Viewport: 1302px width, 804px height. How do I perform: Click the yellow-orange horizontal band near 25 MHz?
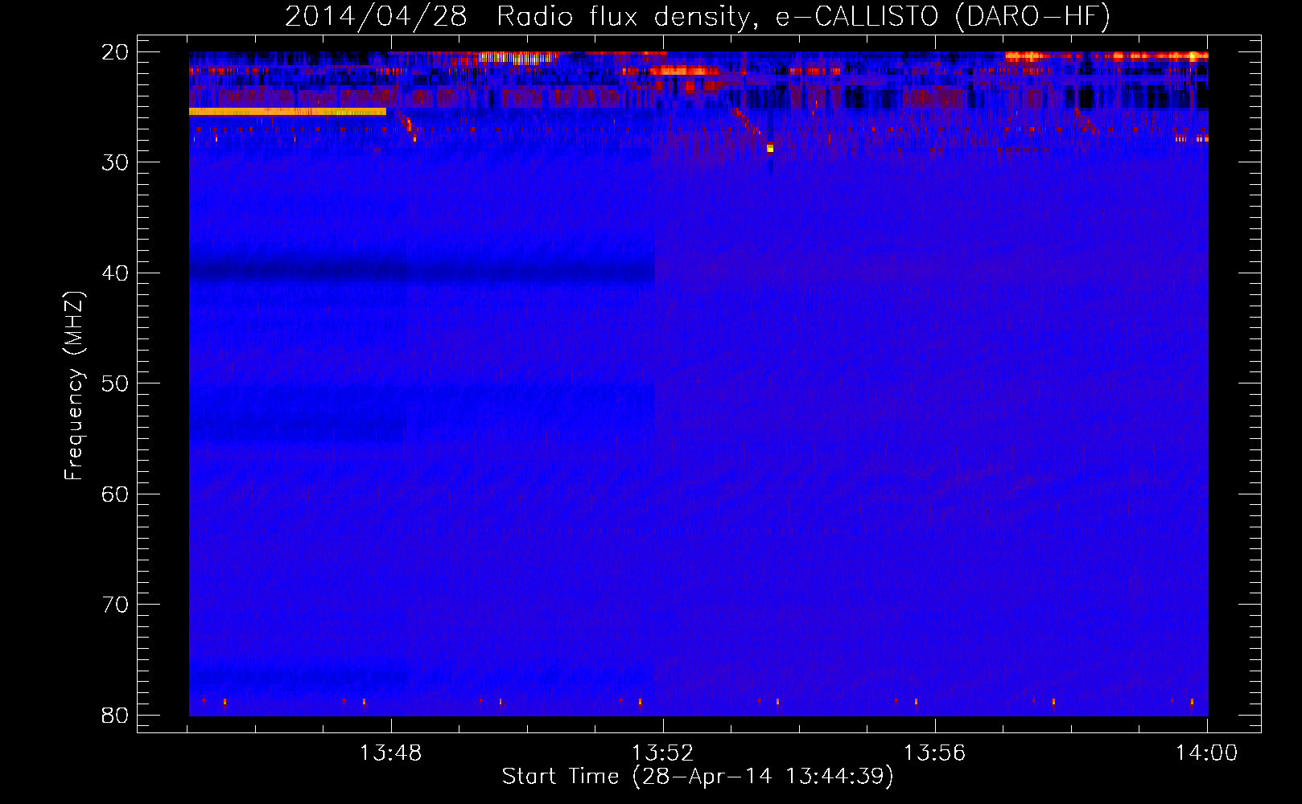(x=287, y=112)
